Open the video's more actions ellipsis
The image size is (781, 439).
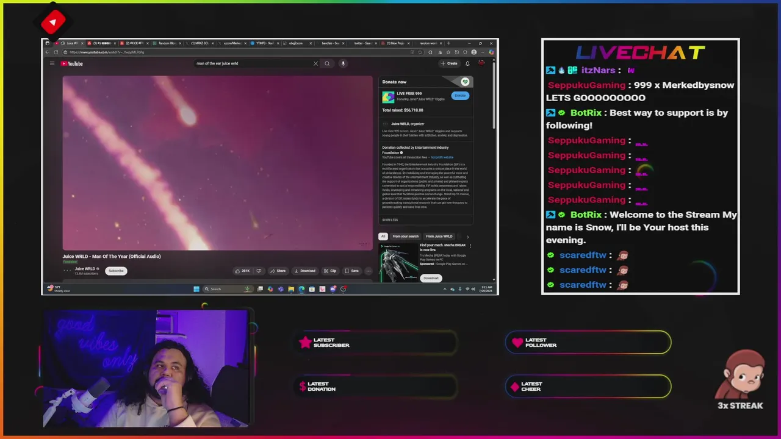(x=368, y=271)
